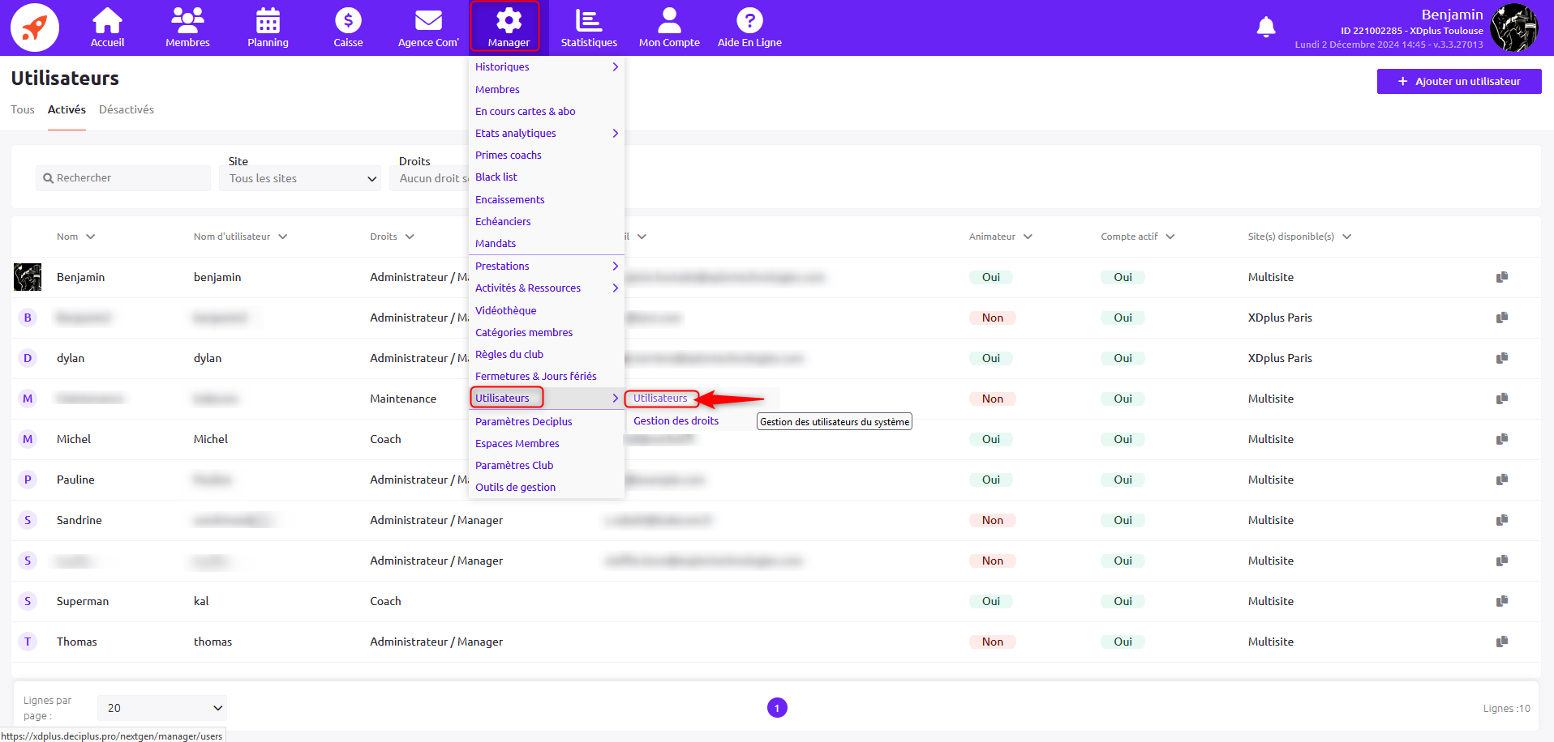Image resolution: width=1554 pixels, height=742 pixels.
Task: Go to page 1 in pagination
Action: [x=777, y=708]
